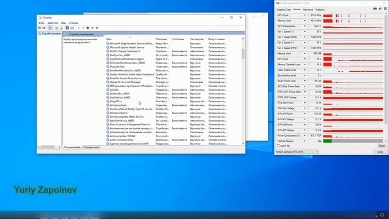Open the GPU Load sensor dropdown

305,59
